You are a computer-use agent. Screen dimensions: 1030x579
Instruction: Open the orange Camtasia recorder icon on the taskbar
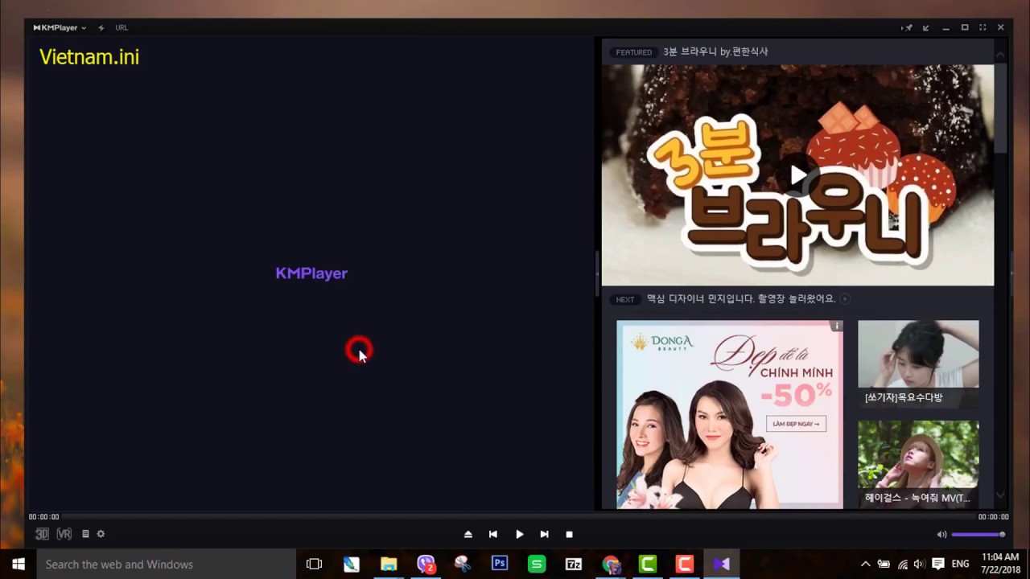coord(685,564)
